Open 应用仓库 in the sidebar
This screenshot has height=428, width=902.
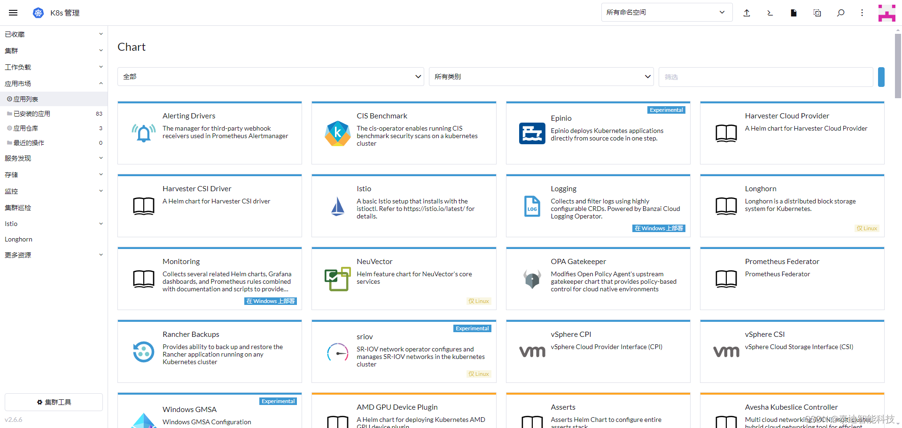tap(54, 128)
